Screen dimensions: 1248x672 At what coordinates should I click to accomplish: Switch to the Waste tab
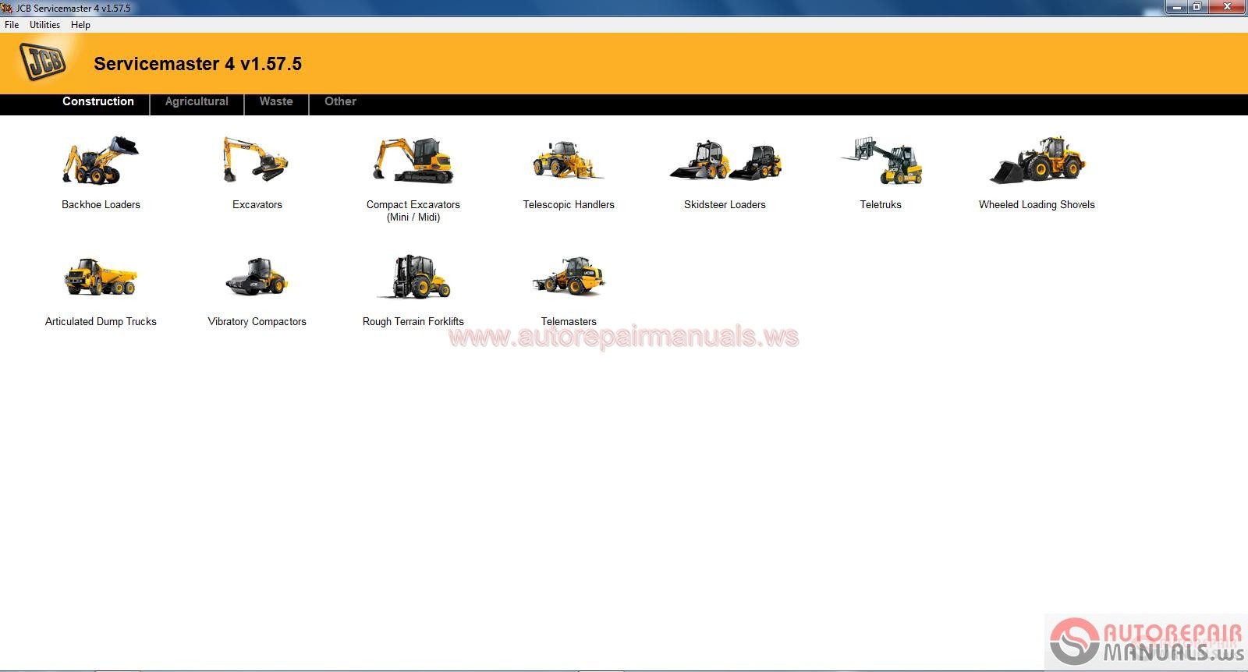point(276,101)
